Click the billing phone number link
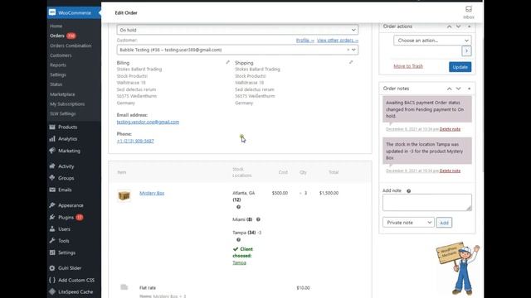This screenshot has height=298, width=531. [135, 141]
